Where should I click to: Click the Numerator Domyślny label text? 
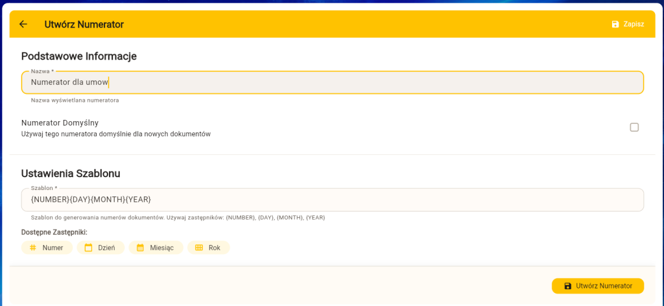click(x=60, y=123)
